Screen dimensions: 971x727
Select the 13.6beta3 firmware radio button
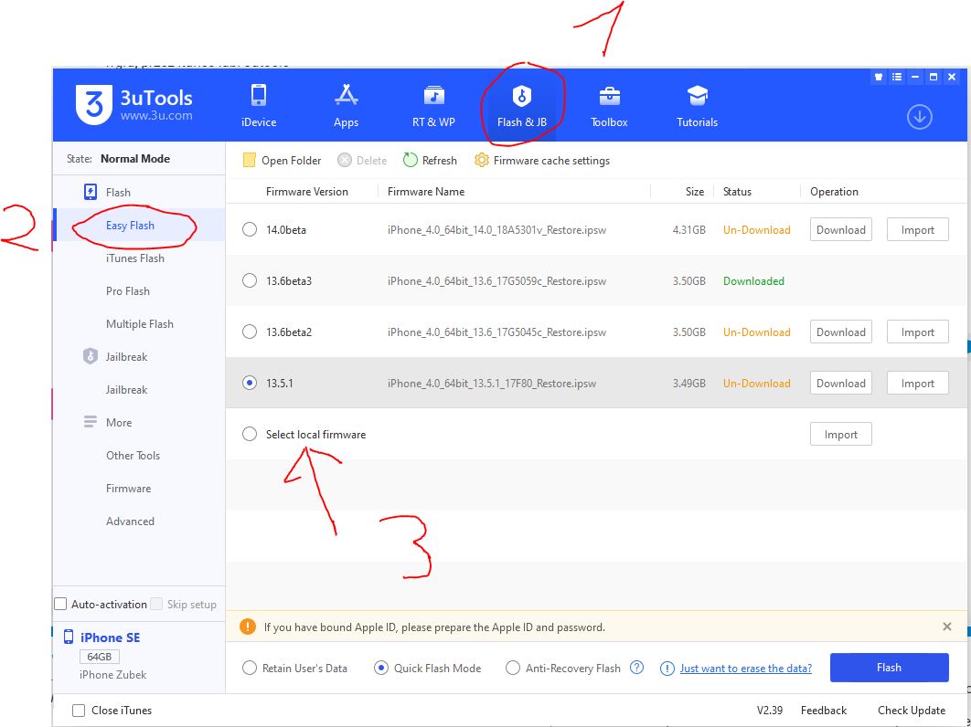pos(250,281)
